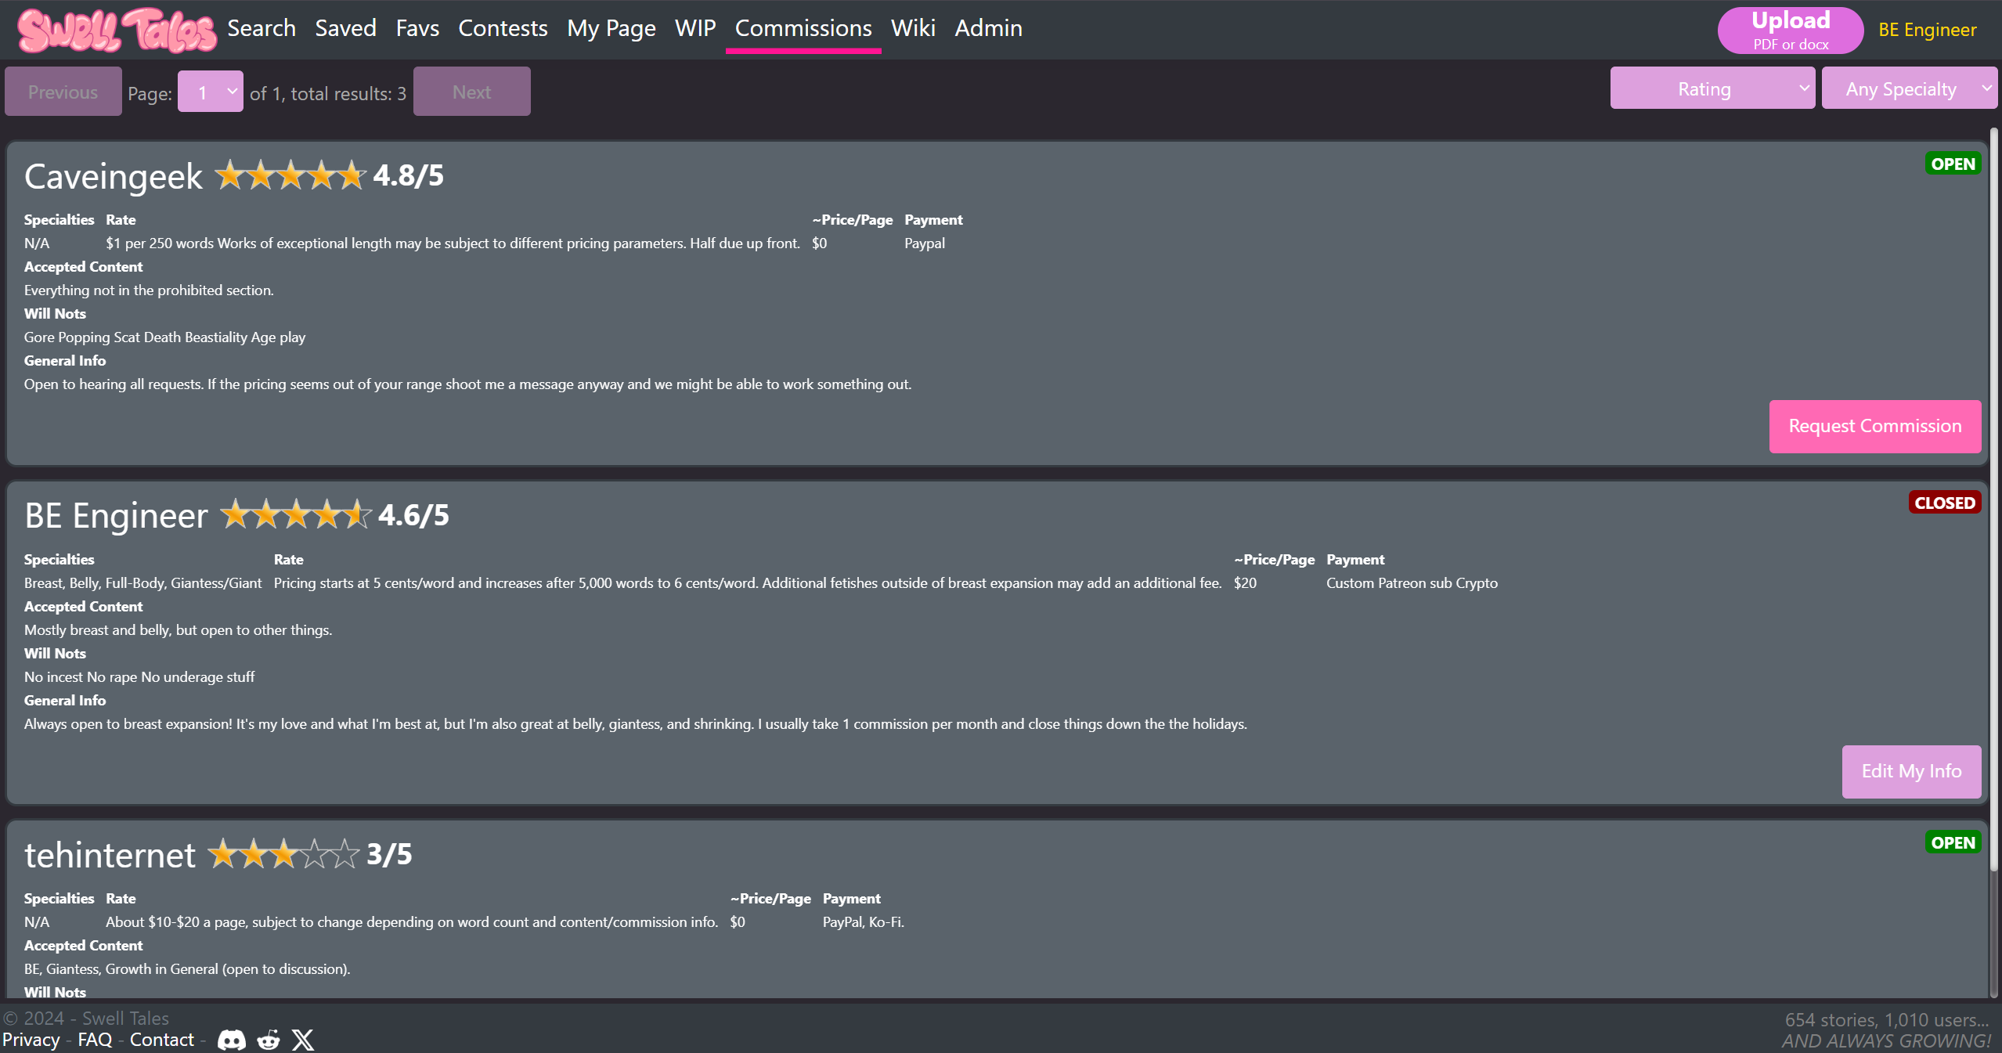Open the Contests tab
The image size is (2002, 1053).
(503, 28)
